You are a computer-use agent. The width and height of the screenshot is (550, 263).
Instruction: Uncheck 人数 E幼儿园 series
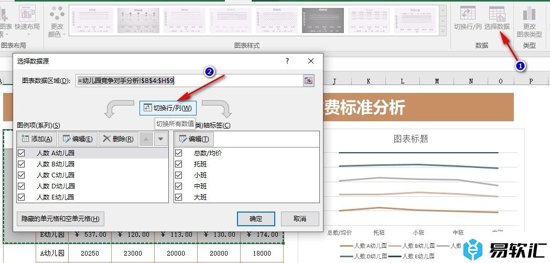[21, 197]
